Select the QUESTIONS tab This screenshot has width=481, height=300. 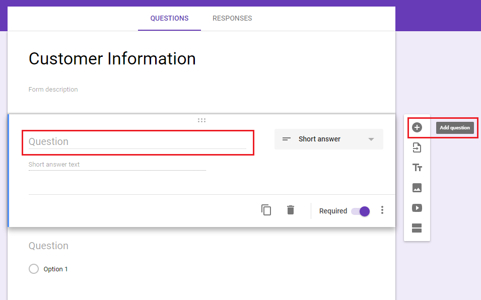(x=169, y=19)
